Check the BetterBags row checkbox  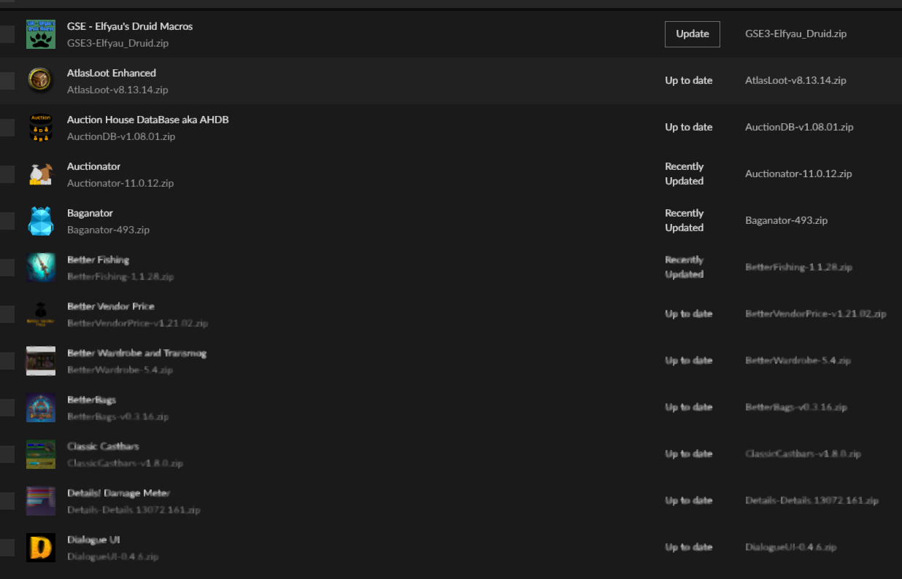(7, 408)
